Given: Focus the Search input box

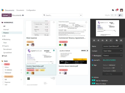Looking at the screenshot, I should pyautogui.click(x=62, y=15).
